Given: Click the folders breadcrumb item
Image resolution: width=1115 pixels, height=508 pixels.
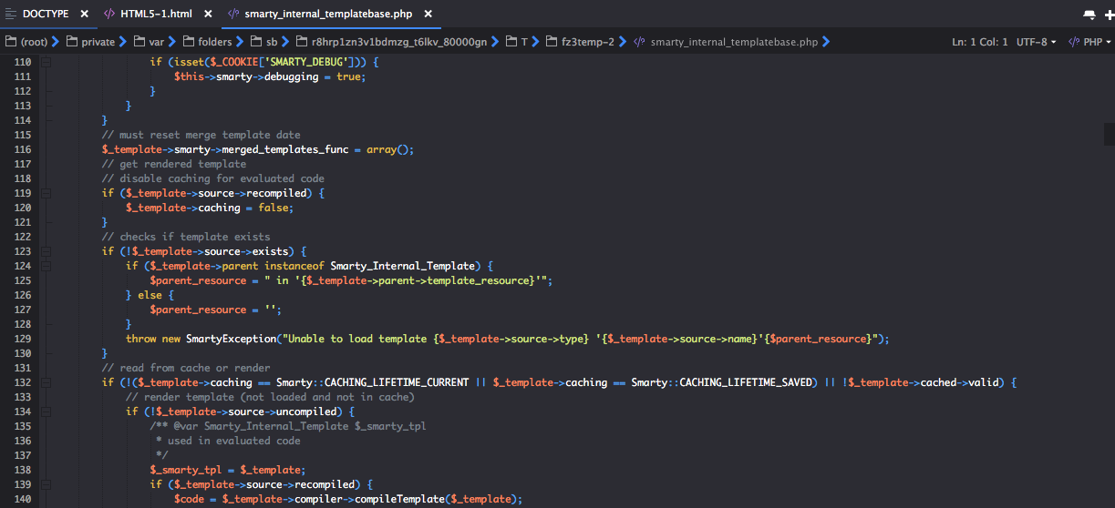Looking at the screenshot, I should click(207, 42).
